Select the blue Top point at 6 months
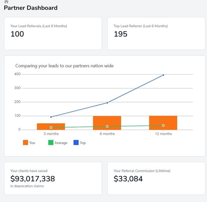Image resolution: width=207 pixels, height=202 pixels. [107, 103]
